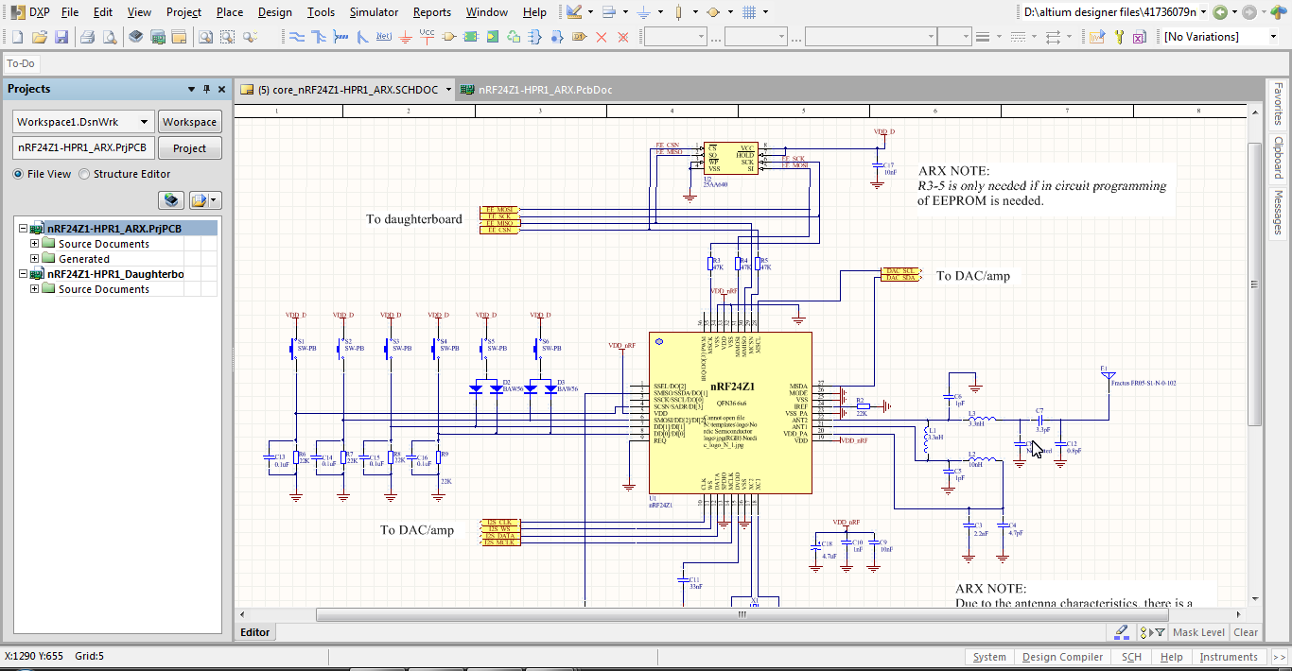Open the Favorites side panel tab
Screen dimensions: 1292x671
(1278, 104)
